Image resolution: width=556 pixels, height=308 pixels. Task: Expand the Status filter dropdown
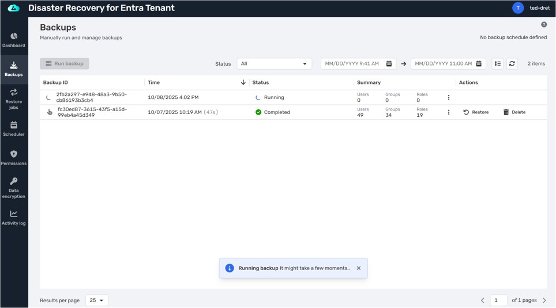pos(274,64)
